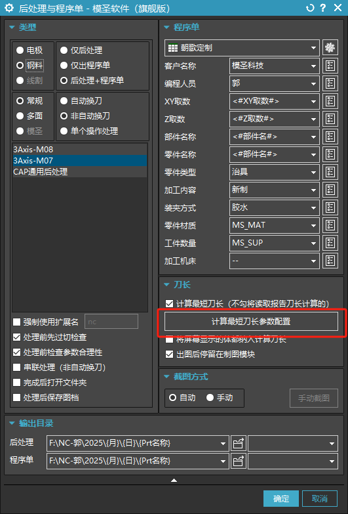Open settings gear icon beside 朝歌定制 dropdown
The height and width of the screenshot is (514, 348).
330,48
